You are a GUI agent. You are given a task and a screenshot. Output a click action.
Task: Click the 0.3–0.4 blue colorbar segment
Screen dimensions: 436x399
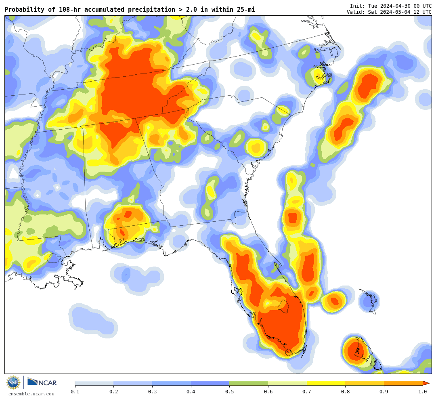tap(172, 383)
